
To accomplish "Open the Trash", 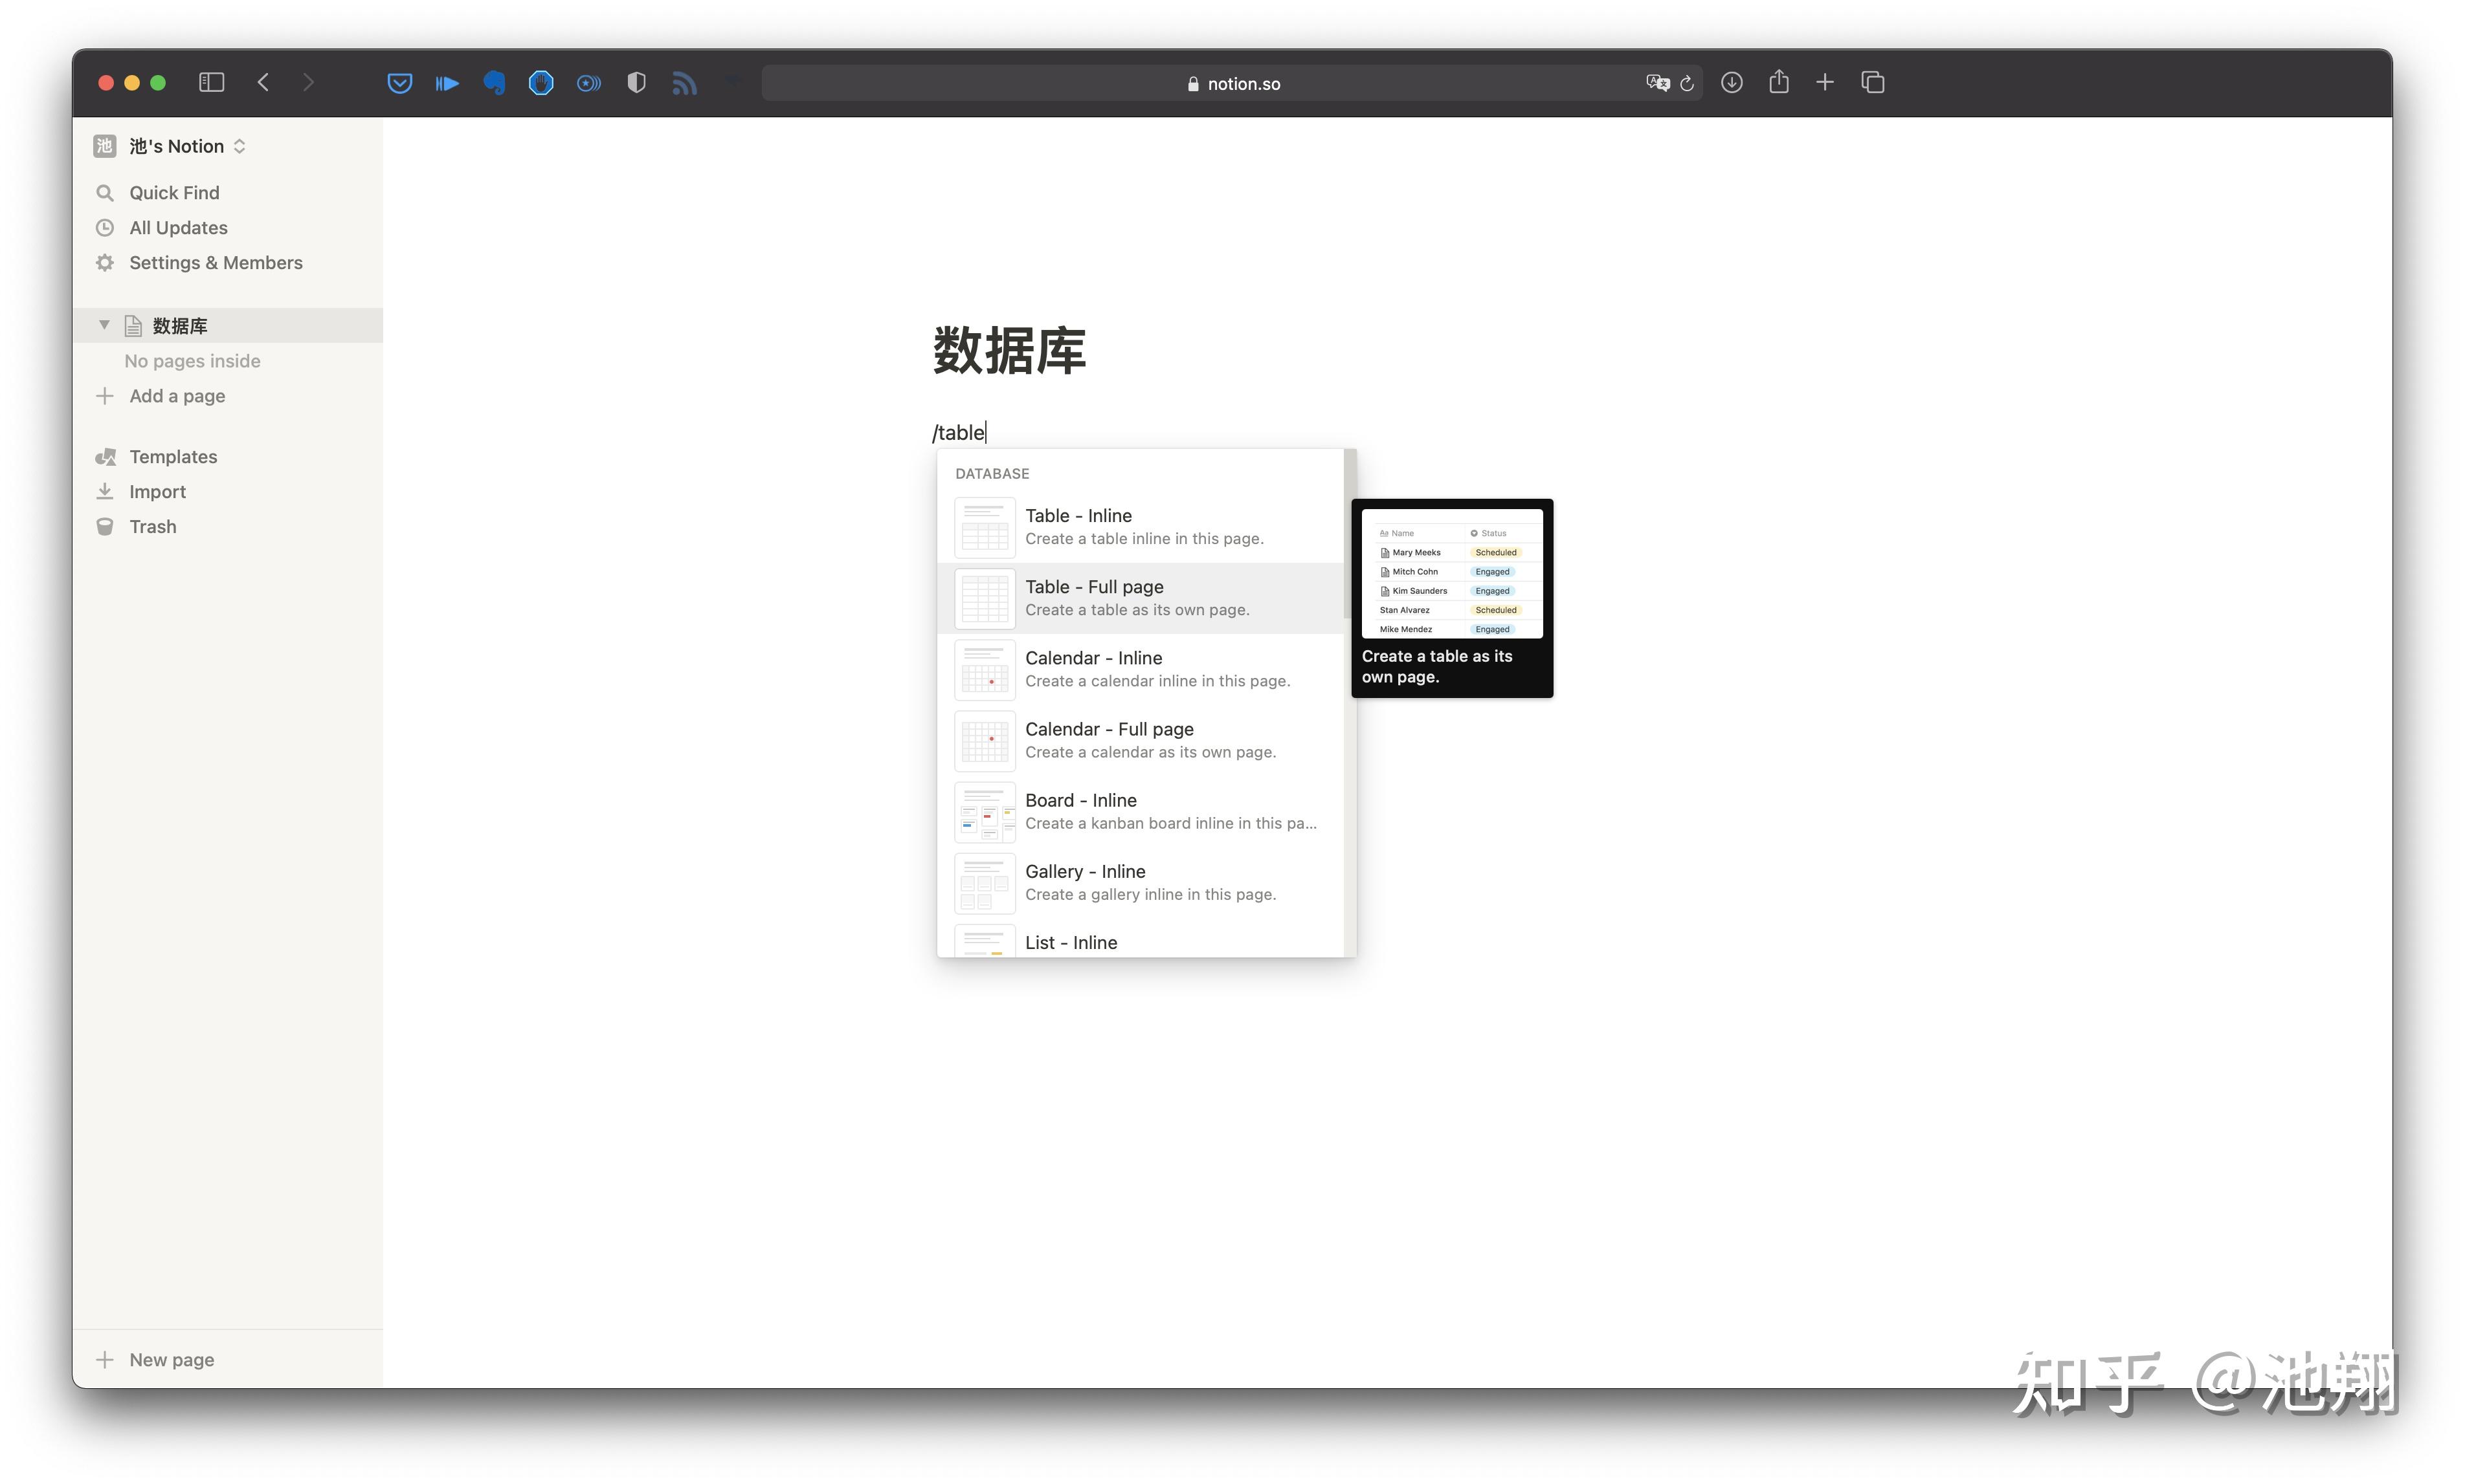I will tap(152, 526).
